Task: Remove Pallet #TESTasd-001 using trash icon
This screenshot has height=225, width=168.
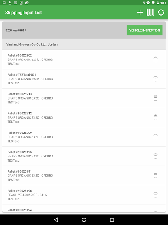Action: pos(156,79)
